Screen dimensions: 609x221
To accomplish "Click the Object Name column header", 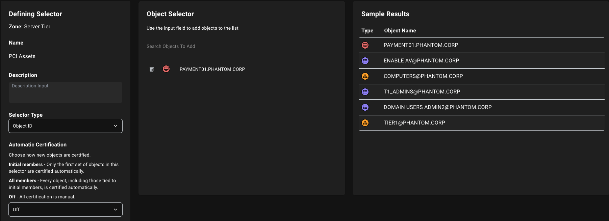I will tap(400, 31).
